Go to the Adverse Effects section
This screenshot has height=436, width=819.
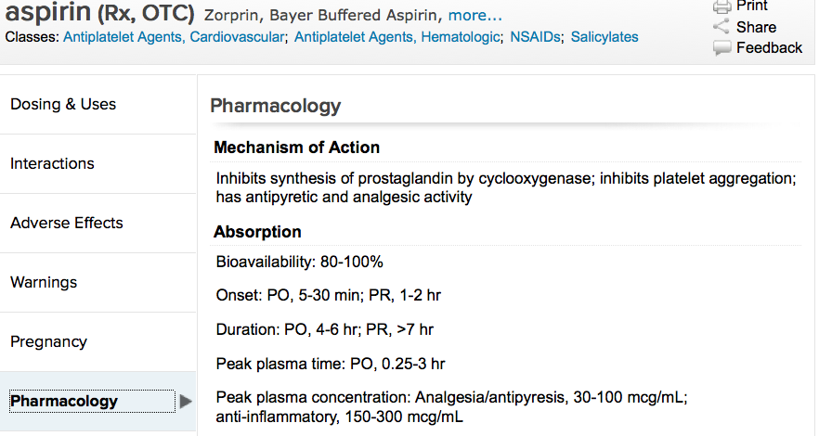(67, 223)
